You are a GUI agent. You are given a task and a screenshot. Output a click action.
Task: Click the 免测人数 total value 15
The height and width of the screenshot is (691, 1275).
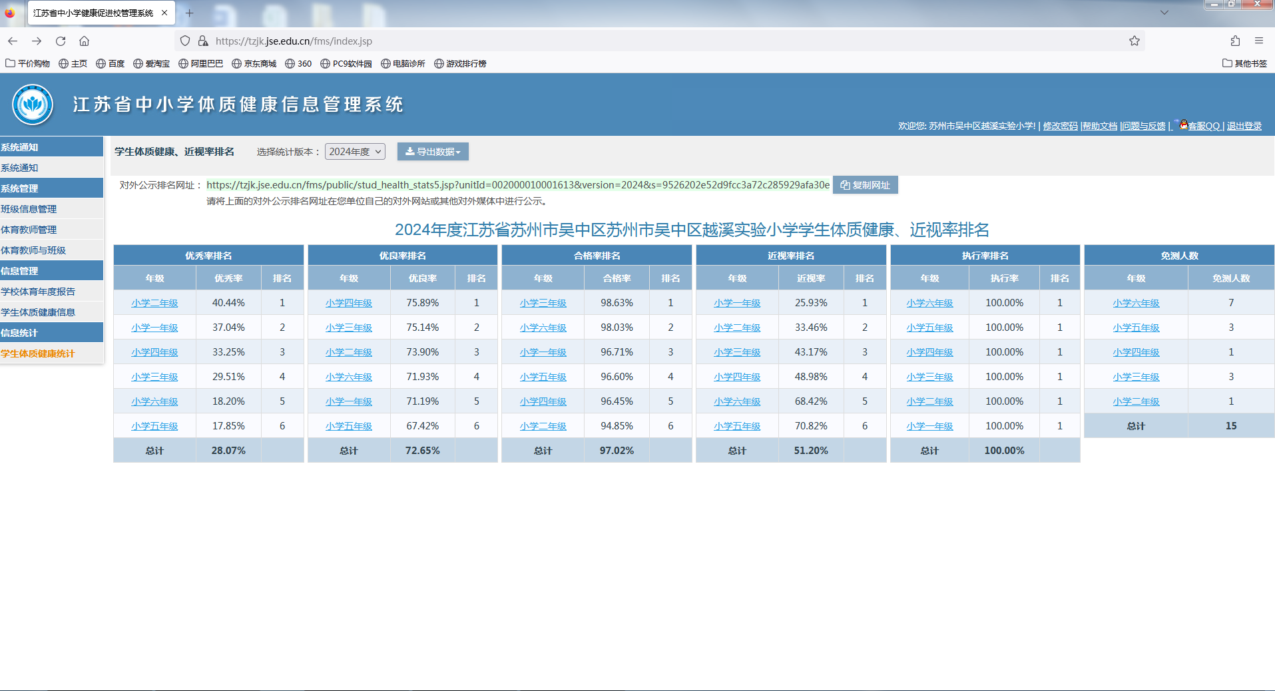tap(1231, 426)
